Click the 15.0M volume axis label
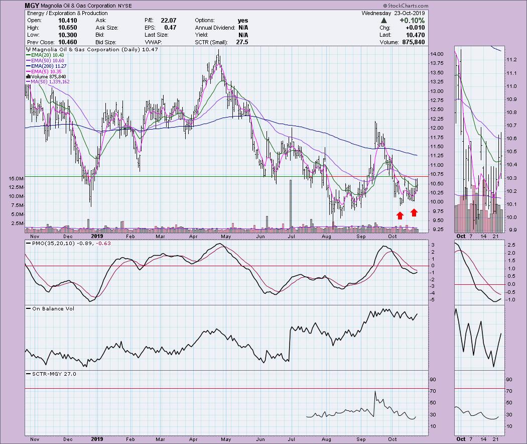The height and width of the screenshot is (444, 527). [x=17, y=179]
